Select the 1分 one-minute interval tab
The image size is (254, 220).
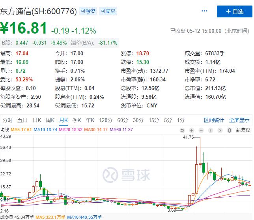(181, 120)
